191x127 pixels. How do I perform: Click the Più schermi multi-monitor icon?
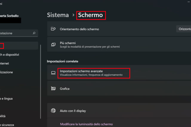click(x=53, y=45)
